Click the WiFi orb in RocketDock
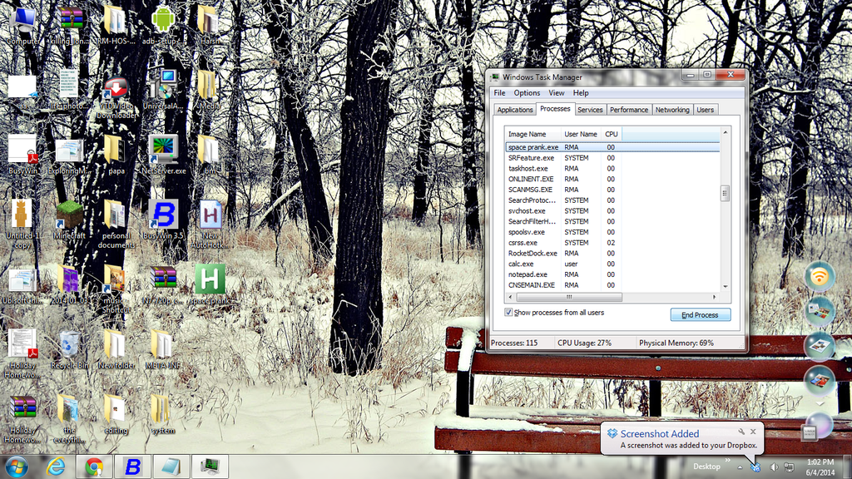 click(x=820, y=276)
